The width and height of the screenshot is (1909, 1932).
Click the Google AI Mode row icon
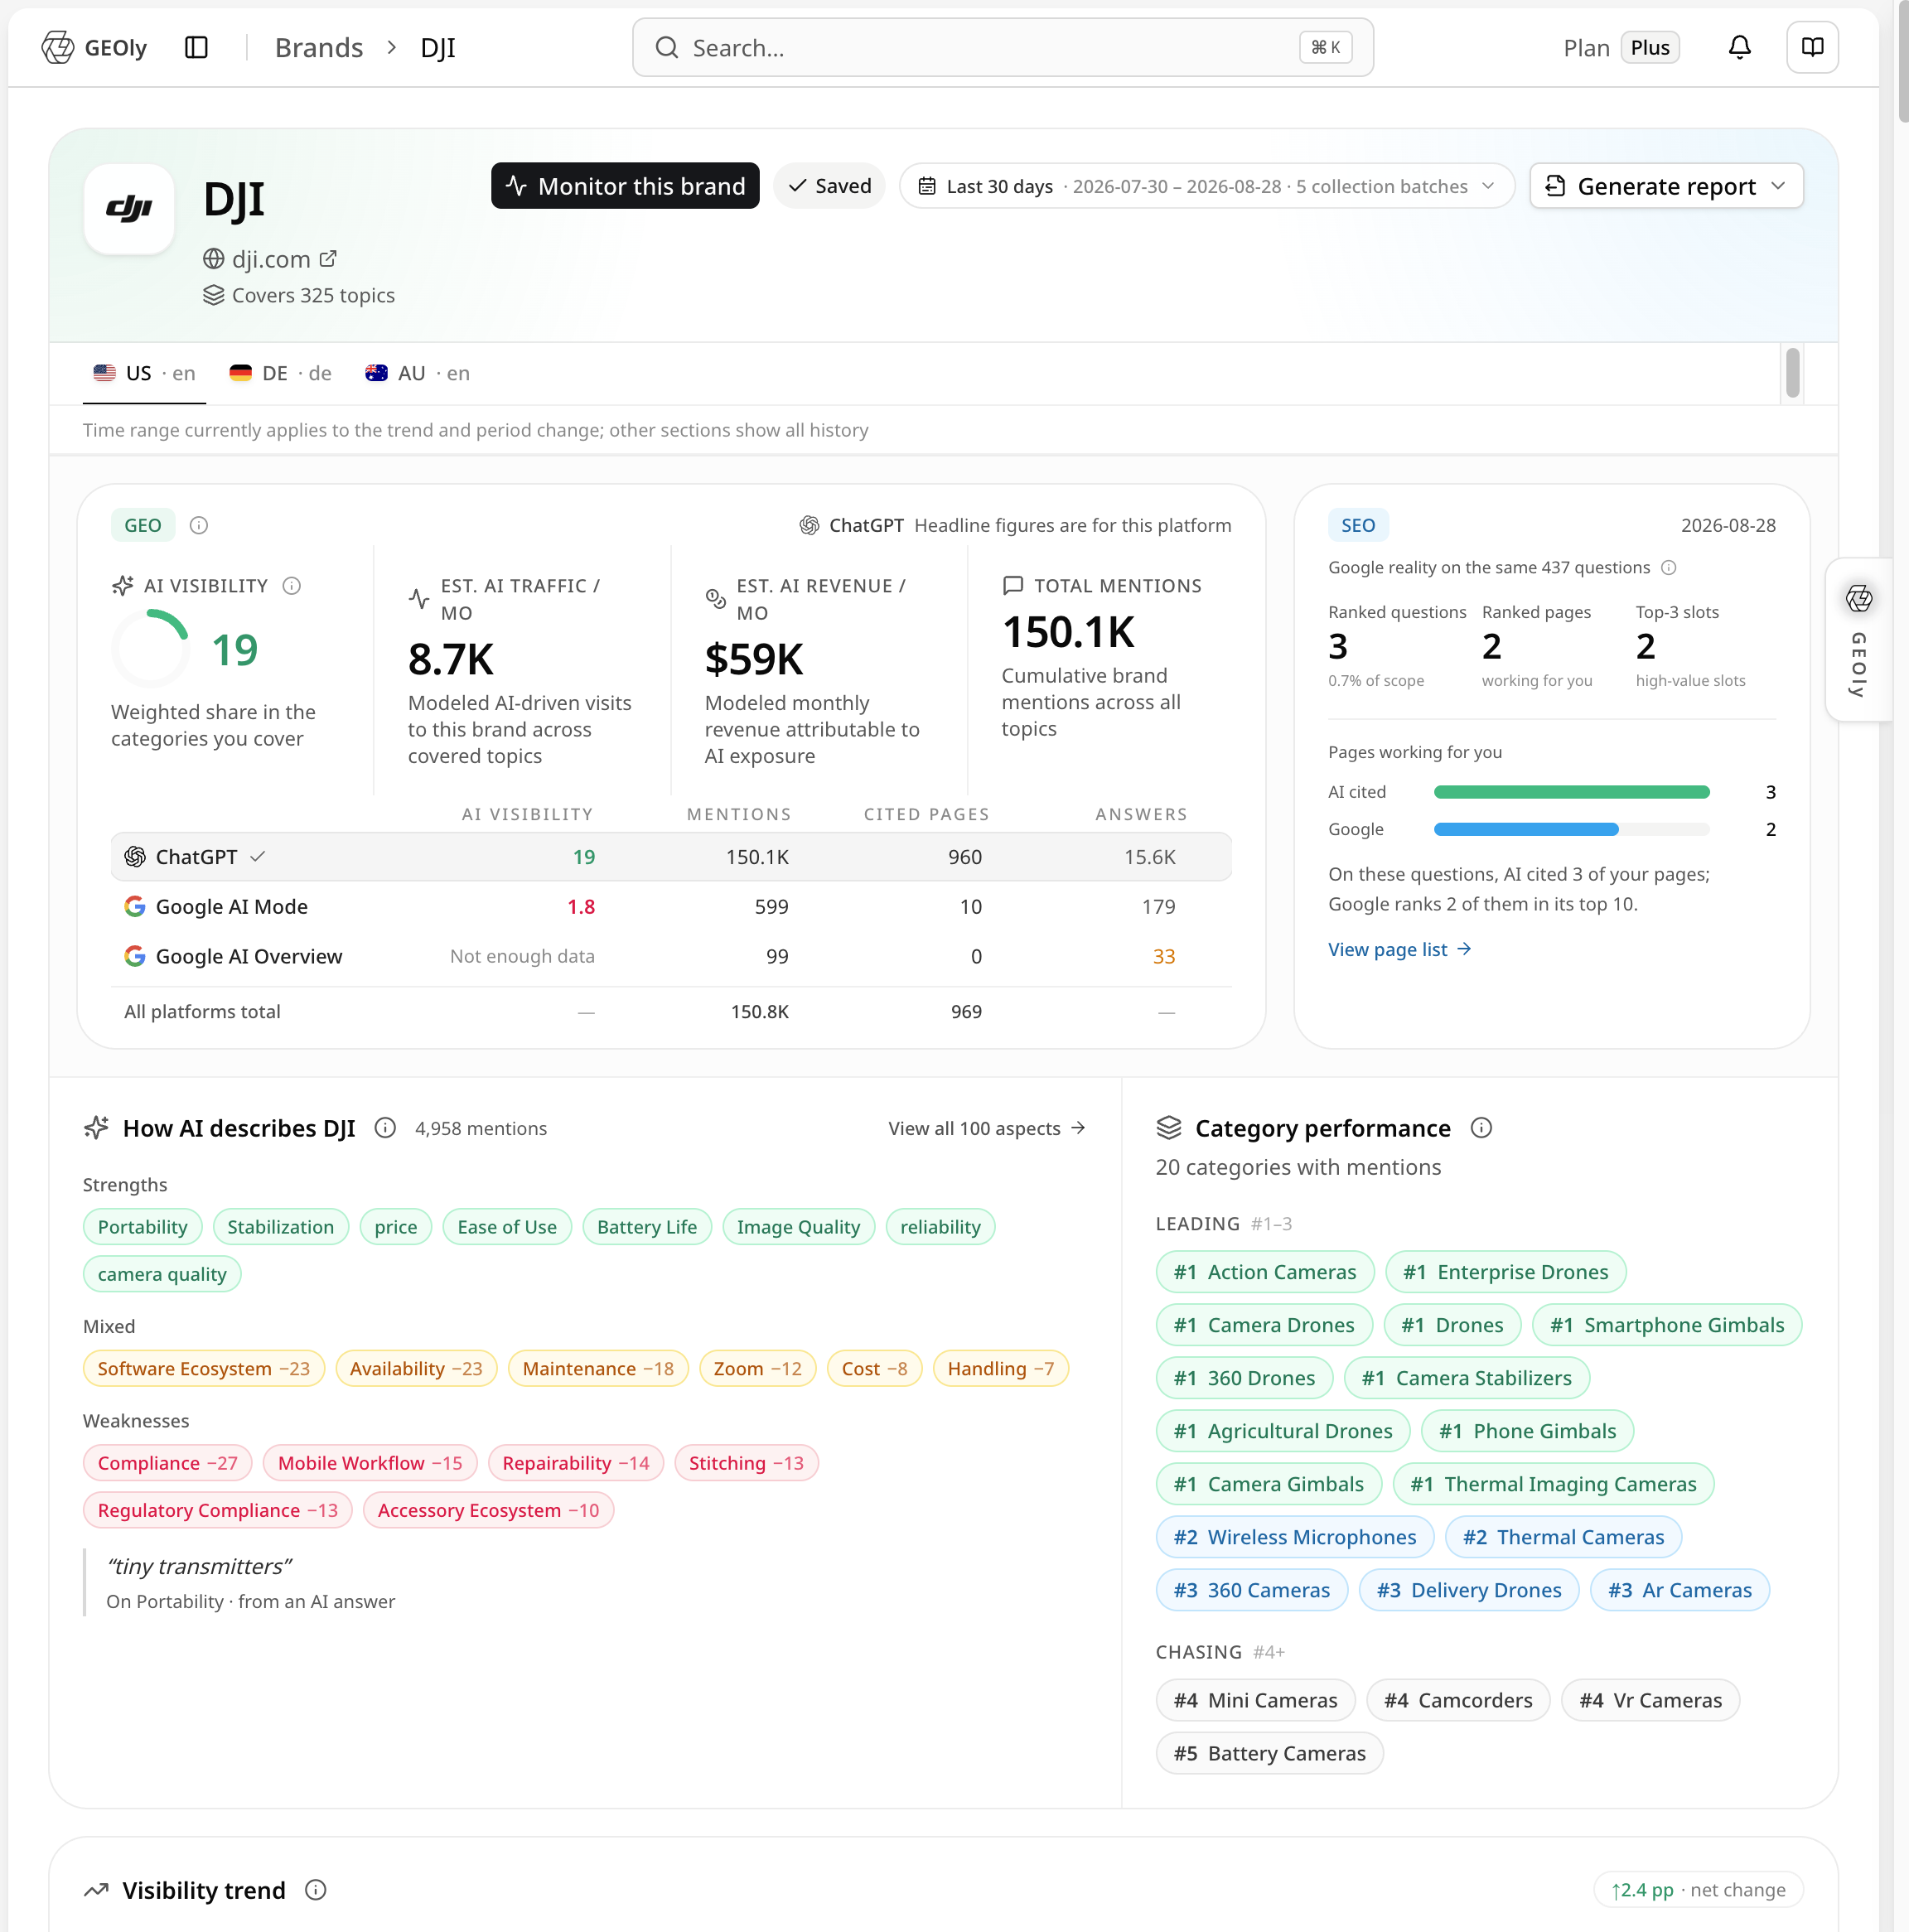[x=135, y=906]
